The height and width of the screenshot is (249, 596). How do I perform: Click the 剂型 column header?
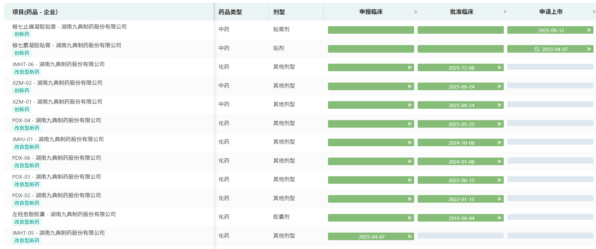(x=279, y=12)
